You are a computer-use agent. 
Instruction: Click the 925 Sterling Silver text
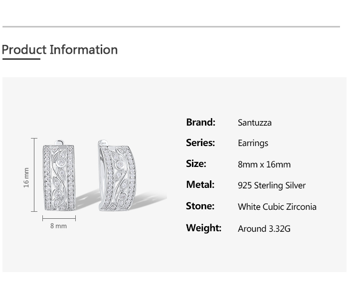[271, 185]
